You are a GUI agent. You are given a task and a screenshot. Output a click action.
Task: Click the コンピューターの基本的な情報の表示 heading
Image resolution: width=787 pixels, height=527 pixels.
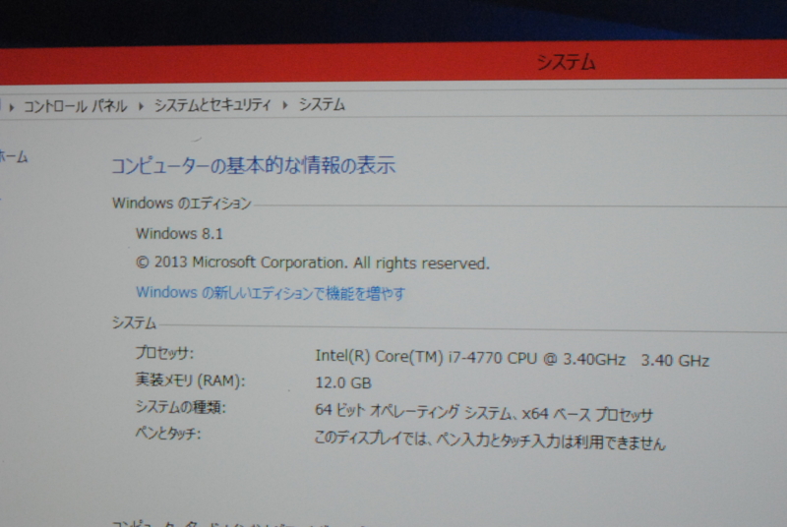tap(253, 165)
